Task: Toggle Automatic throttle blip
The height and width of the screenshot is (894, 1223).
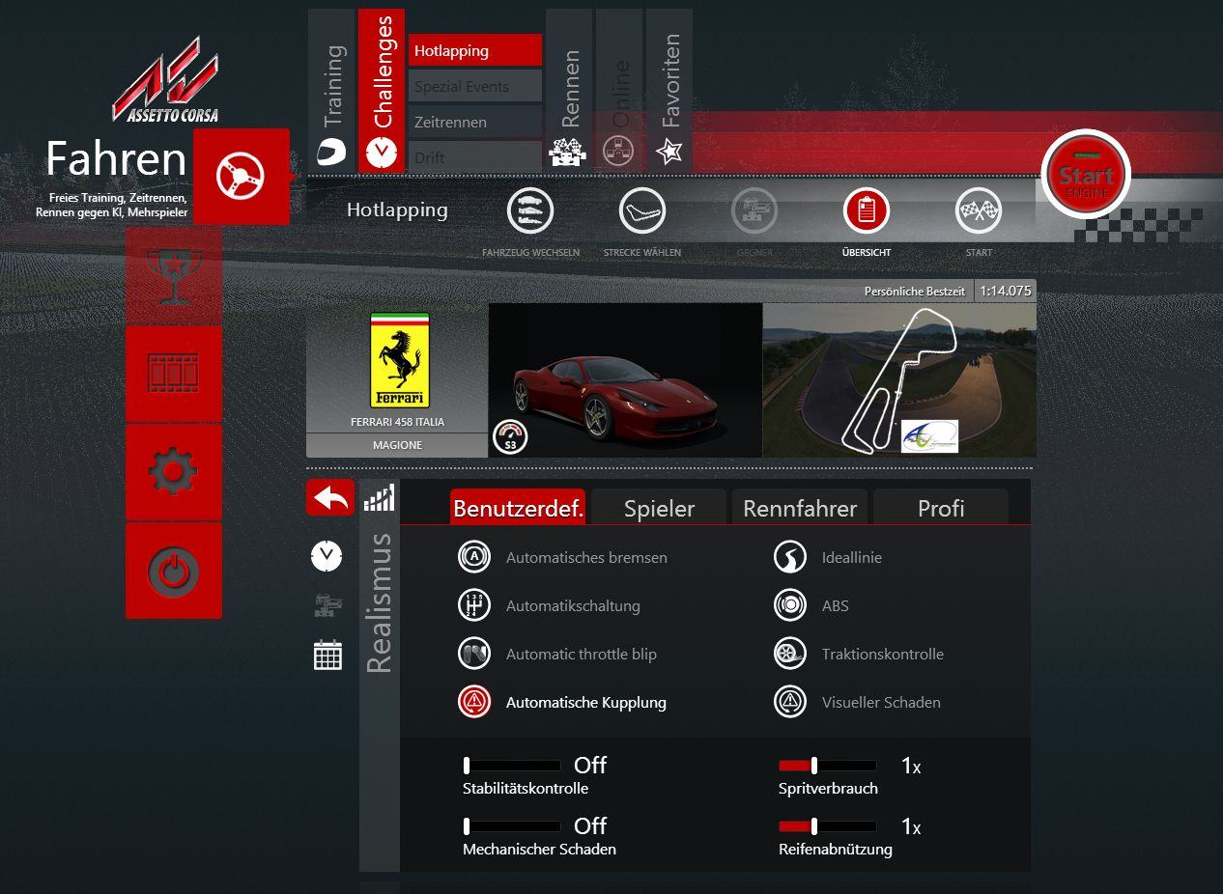Action: click(474, 654)
